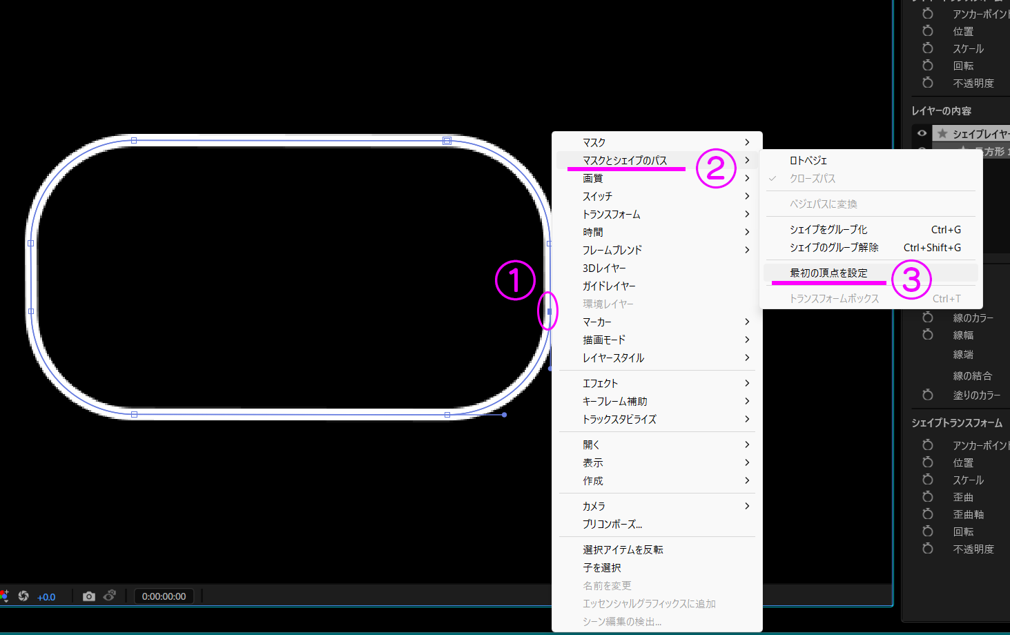Click the show snapshot eye-camera icon
The image size is (1010, 635).
pyautogui.click(x=109, y=596)
